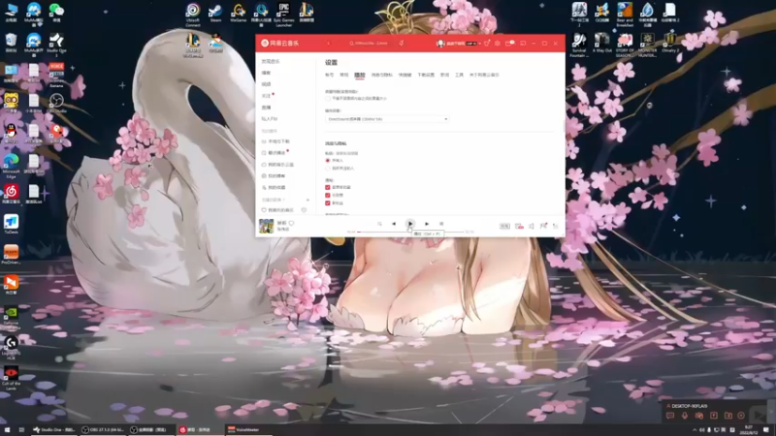Open the ToDesk desktop icon
776x436 pixels.
(11, 225)
